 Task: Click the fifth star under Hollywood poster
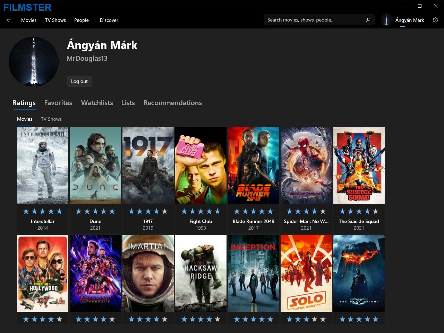click(59, 319)
